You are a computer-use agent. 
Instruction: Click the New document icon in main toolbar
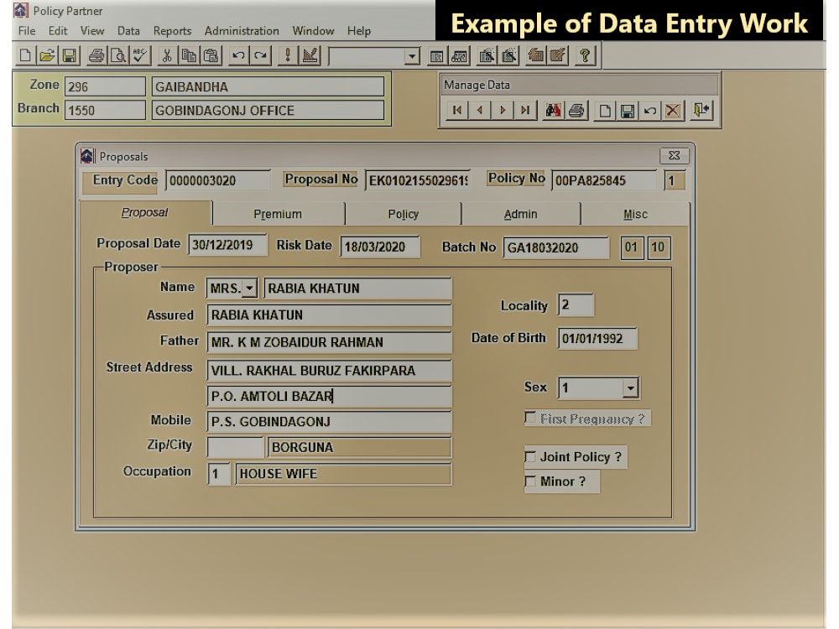coord(24,55)
